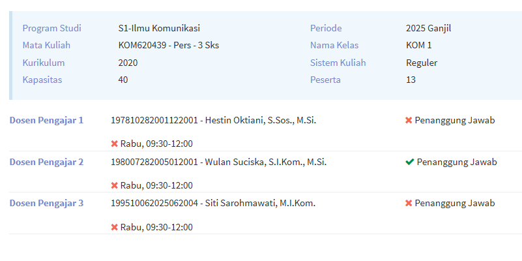The image size is (522, 261).
Task: Click the Kapasitas value 40
Action: 123,80
